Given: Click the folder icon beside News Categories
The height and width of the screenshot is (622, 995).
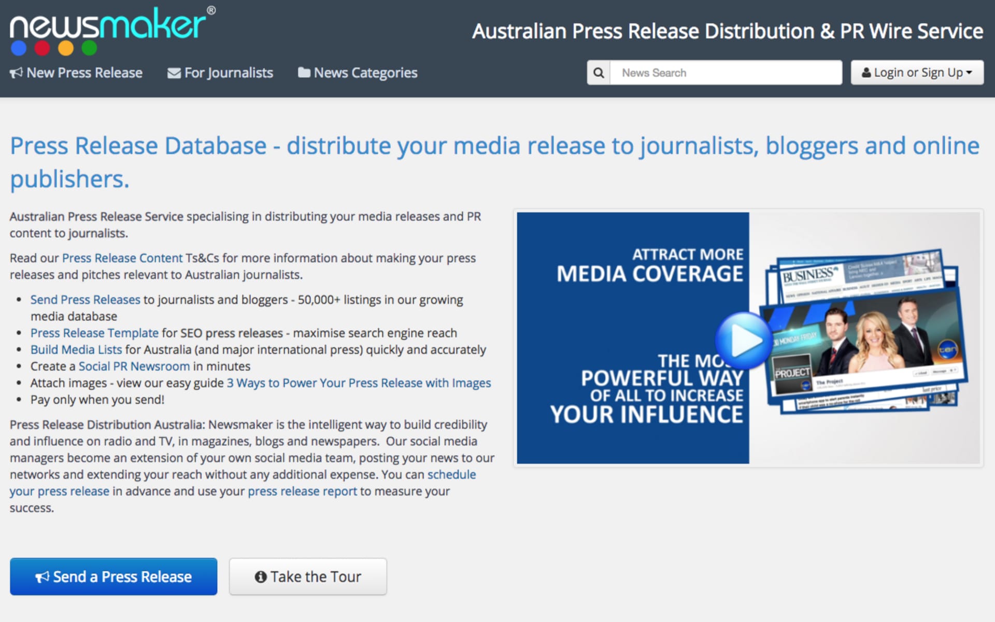Looking at the screenshot, I should click(x=304, y=73).
